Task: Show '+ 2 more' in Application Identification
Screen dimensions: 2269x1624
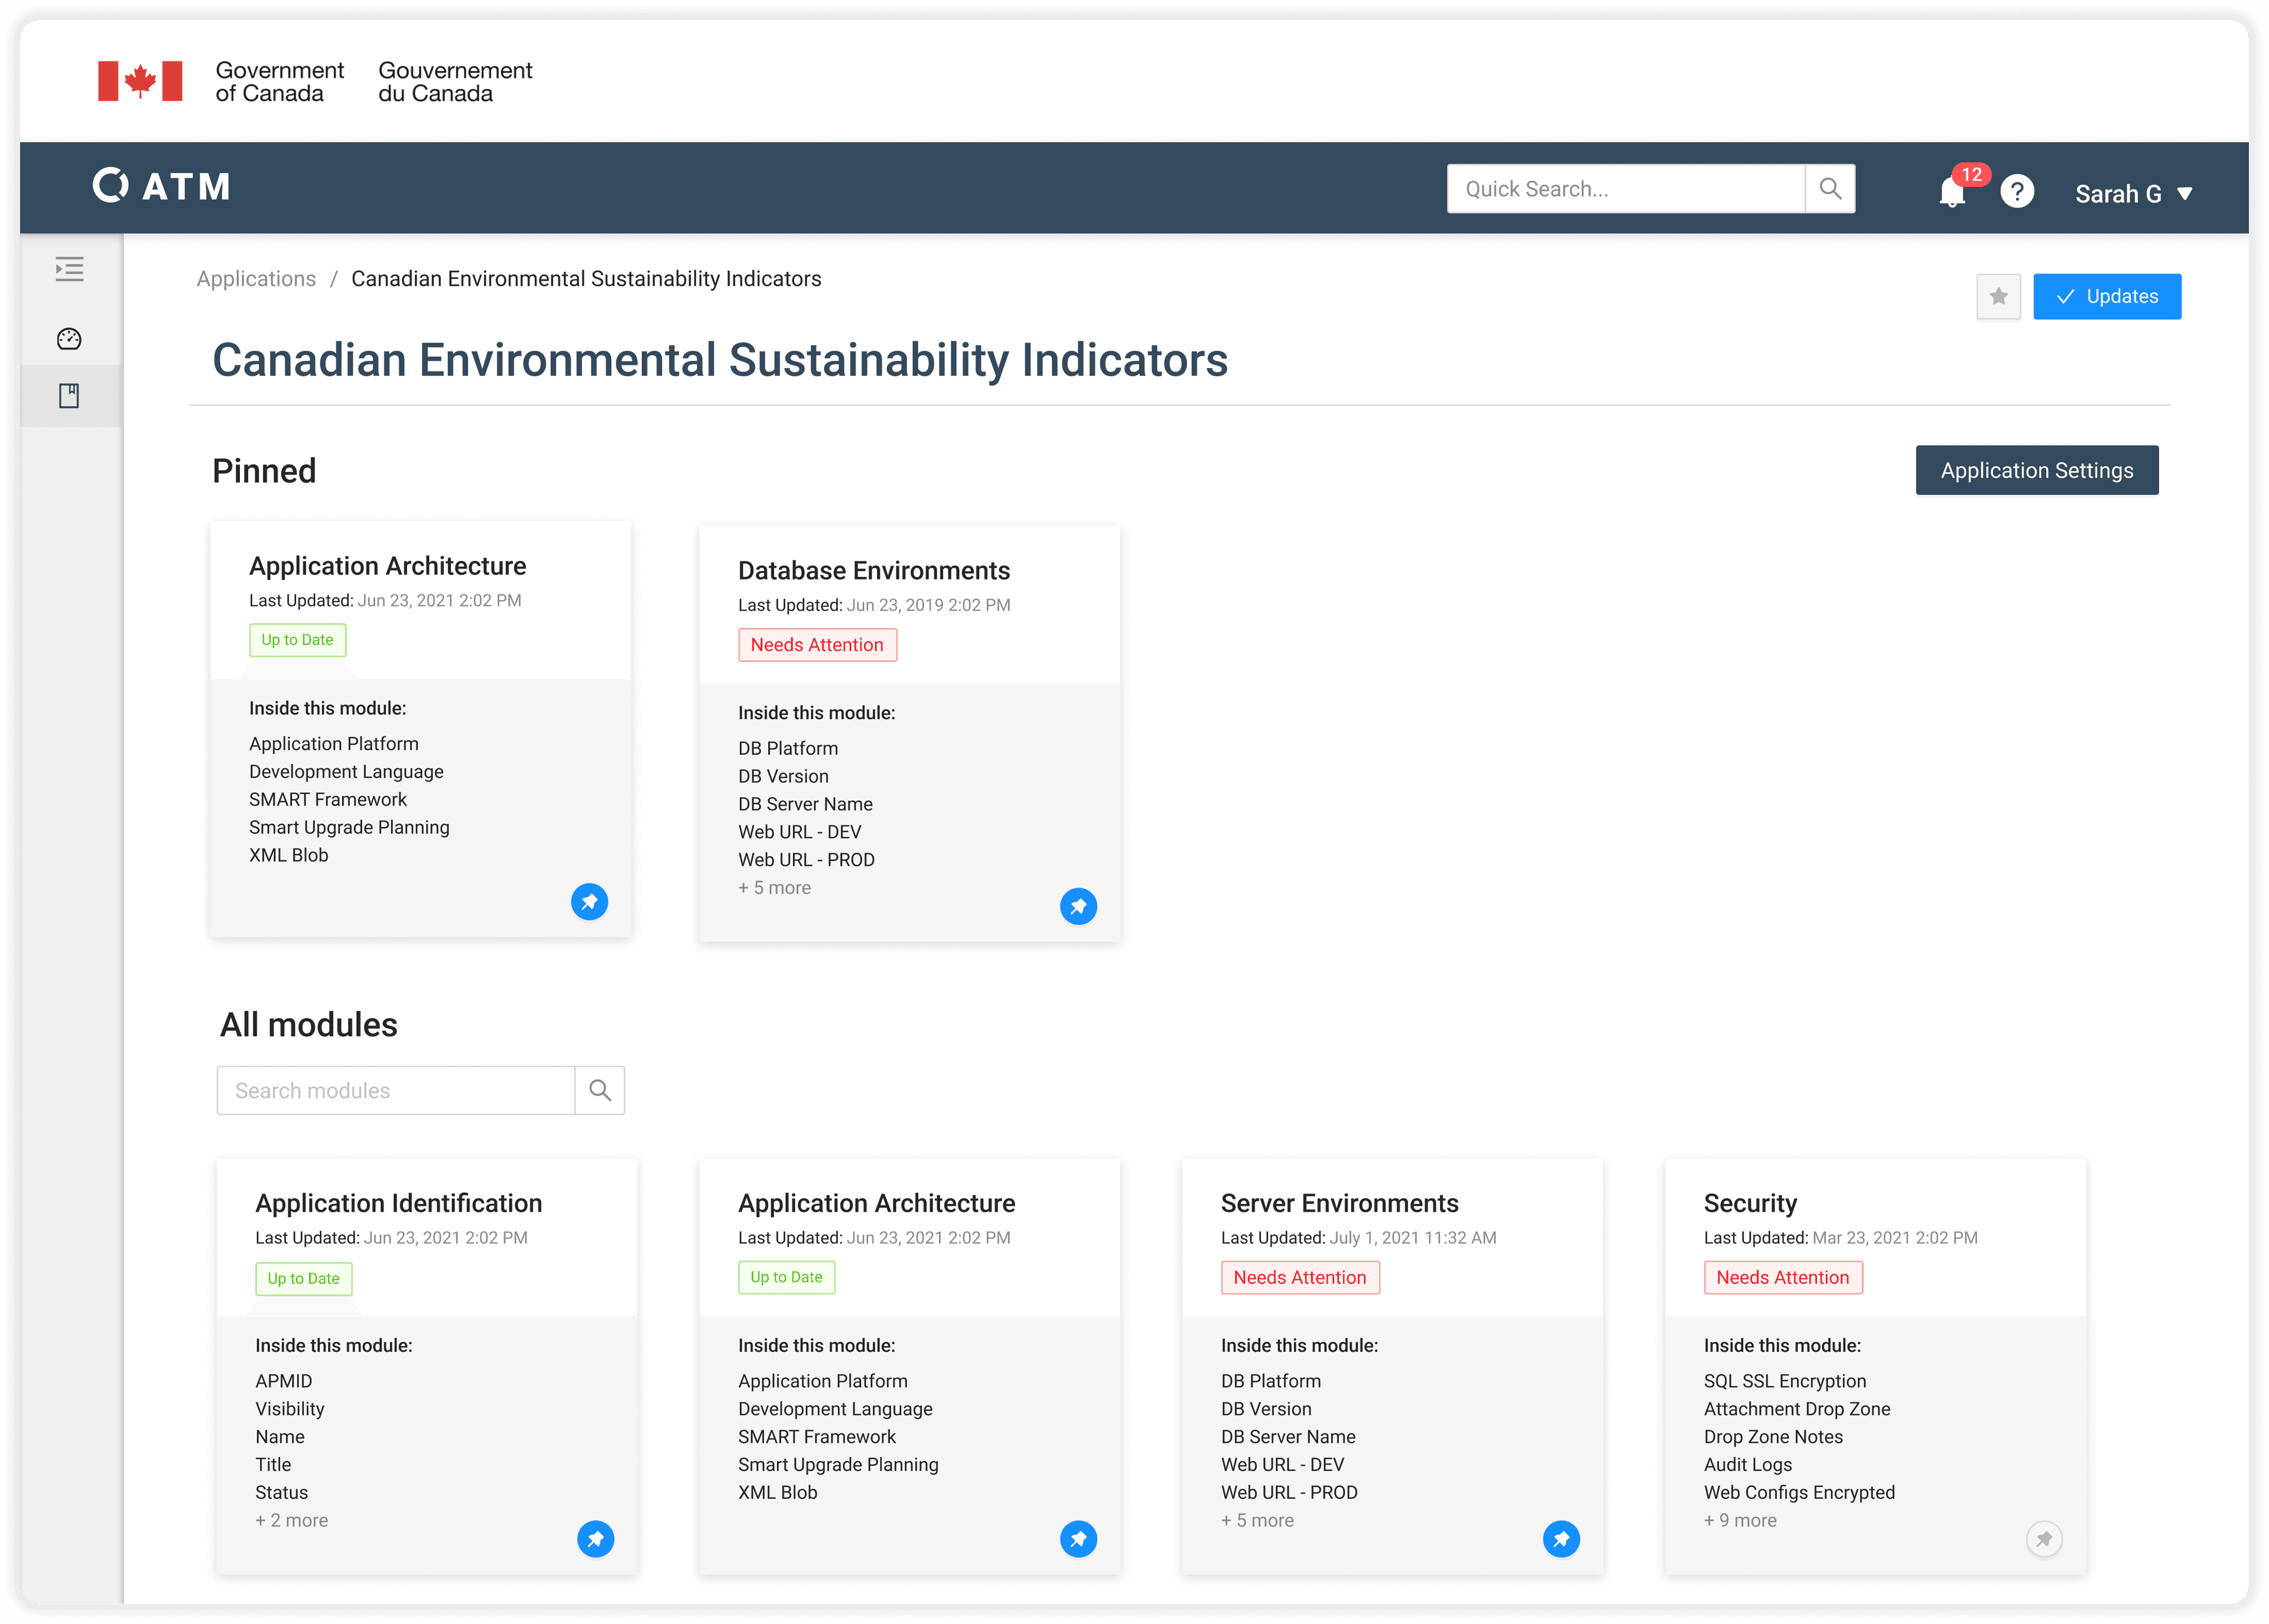Action: point(291,1520)
